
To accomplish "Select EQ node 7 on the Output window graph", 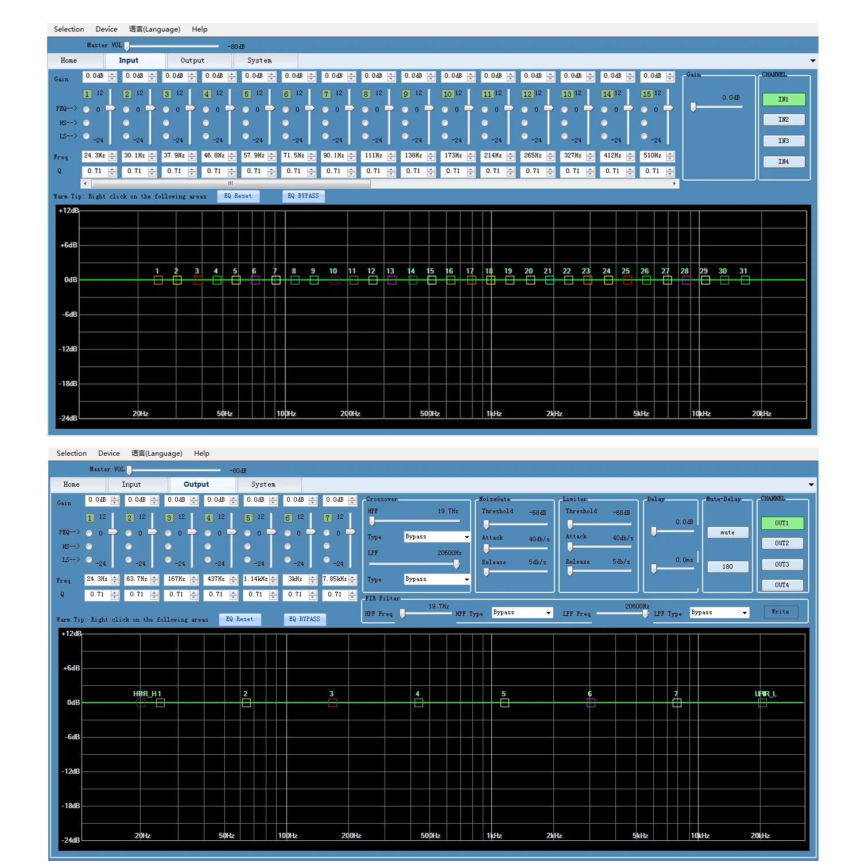I will coord(677,703).
